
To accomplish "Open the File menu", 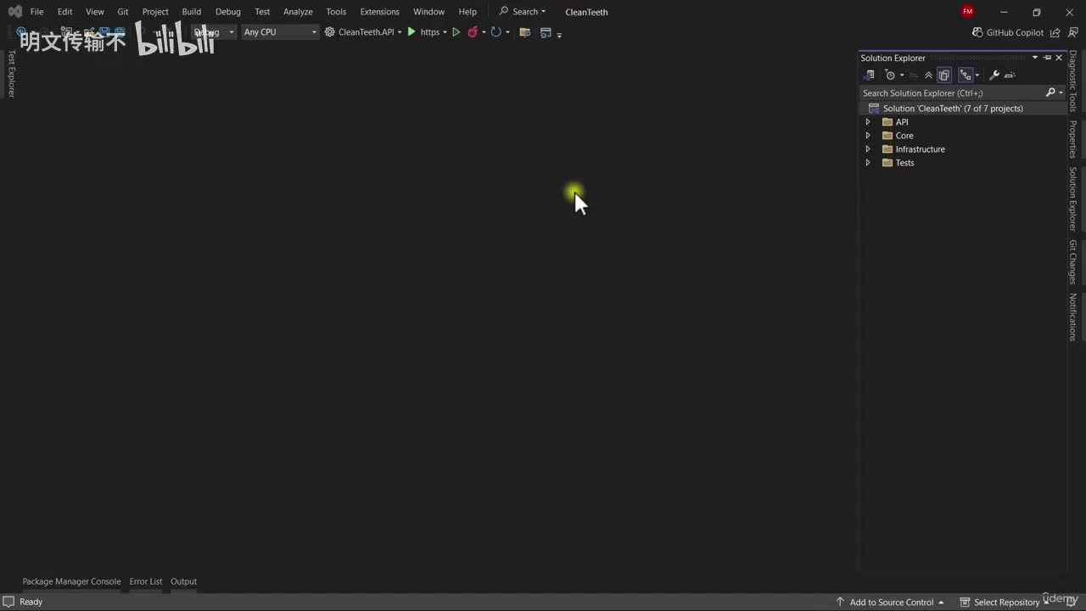I will pos(36,12).
